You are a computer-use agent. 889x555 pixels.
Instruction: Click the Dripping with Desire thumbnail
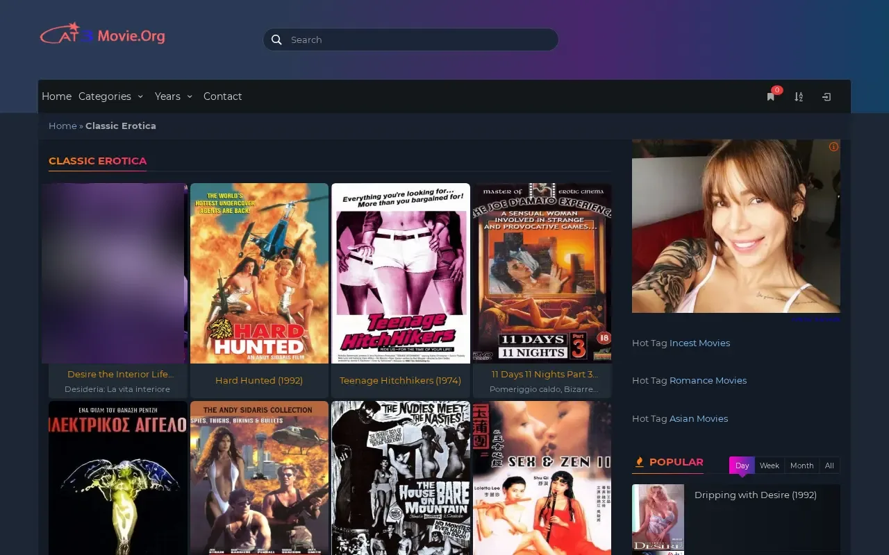click(x=658, y=519)
